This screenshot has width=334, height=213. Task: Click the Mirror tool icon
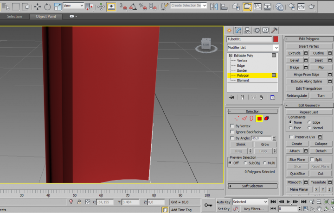click(x=214, y=6)
